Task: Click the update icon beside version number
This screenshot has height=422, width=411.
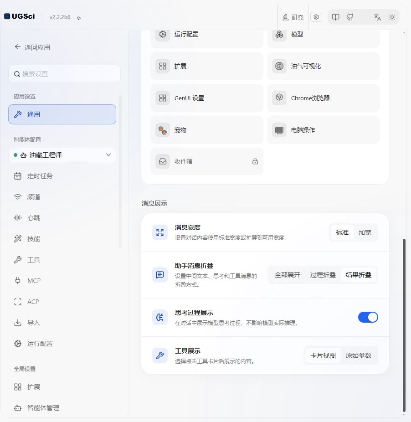Action: (x=79, y=18)
